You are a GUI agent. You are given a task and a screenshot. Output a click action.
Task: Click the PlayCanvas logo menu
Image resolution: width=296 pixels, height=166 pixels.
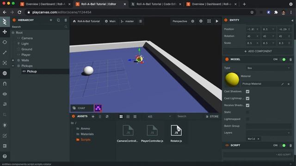[x=5, y=22]
